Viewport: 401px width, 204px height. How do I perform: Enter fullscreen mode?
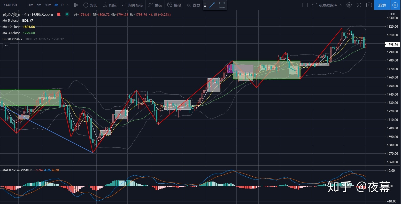tap(359, 5)
